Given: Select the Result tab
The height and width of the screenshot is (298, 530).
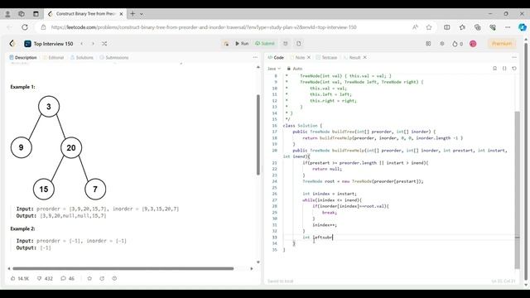Looking at the screenshot, I should (352, 57).
